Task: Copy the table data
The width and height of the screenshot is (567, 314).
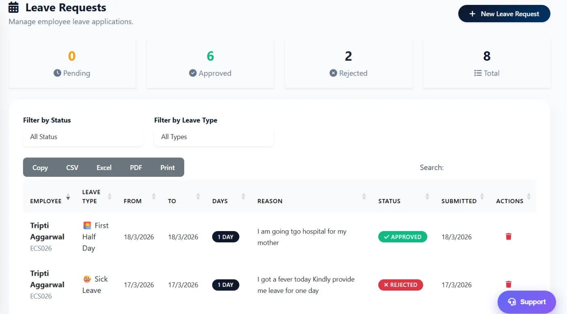Action: pos(40,168)
